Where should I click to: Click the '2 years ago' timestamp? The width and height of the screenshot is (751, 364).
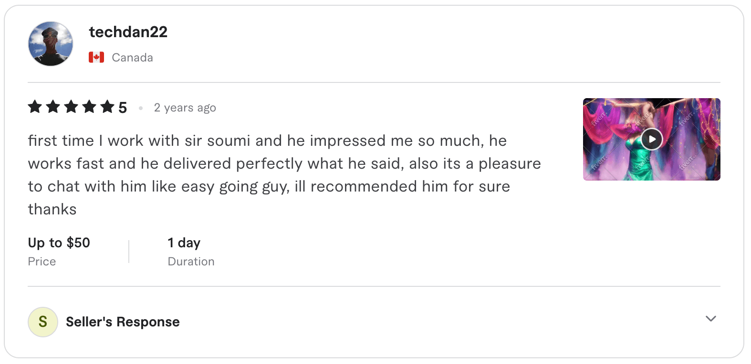coord(185,108)
